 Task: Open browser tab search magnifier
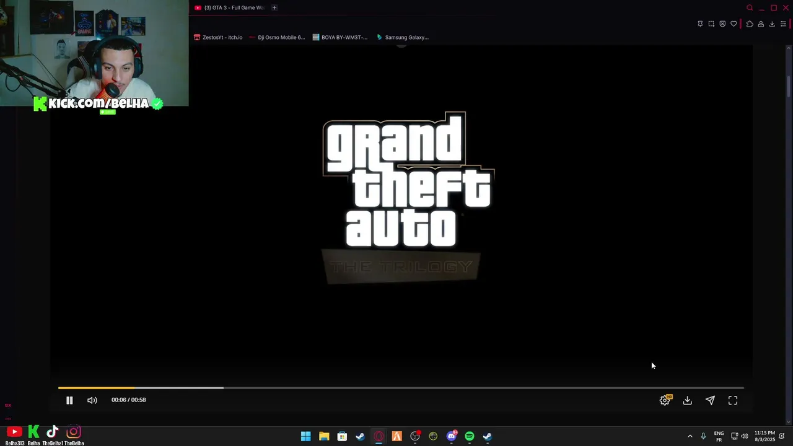click(750, 7)
